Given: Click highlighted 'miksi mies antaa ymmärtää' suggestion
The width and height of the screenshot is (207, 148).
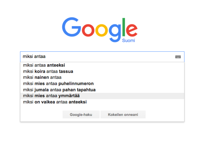Looking at the screenshot, I should [x=102, y=96].
